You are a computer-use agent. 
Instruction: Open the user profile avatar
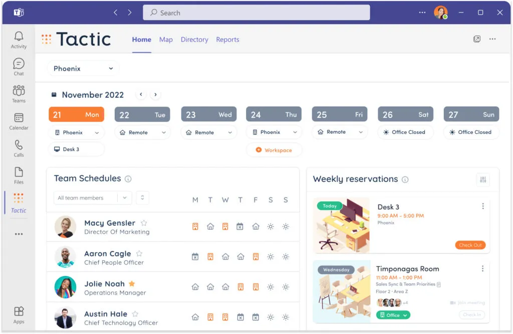tap(440, 12)
